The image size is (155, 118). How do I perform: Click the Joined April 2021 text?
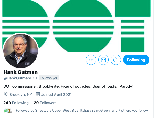coord(56,94)
